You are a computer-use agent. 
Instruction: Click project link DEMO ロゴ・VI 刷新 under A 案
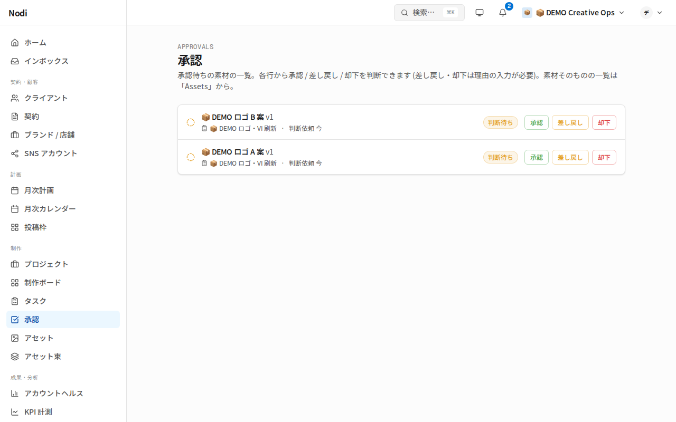click(243, 164)
